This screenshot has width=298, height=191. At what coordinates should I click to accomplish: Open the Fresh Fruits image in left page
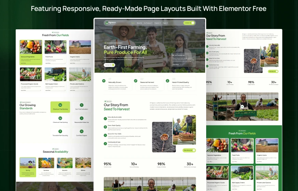coord(56,47)
